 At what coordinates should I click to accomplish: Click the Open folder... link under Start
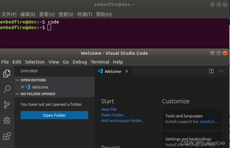(114, 115)
